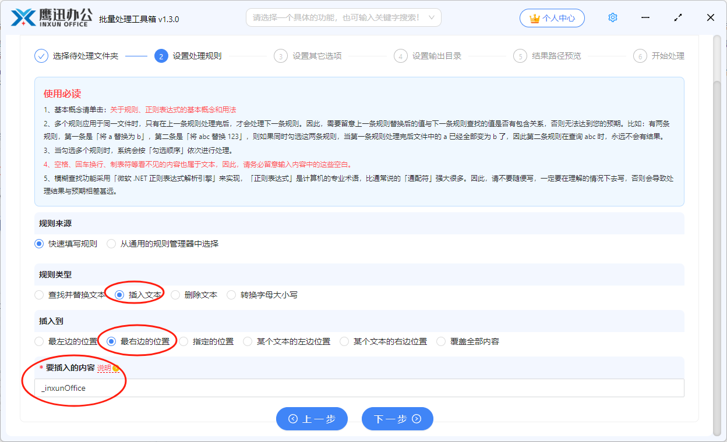727x442 pixels.
Task: Open the settings gear icon
Action: click(613, 17)
